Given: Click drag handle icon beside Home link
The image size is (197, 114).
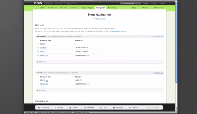Looking at the screenshot, I should pyautogui.click(x=38, y=44).
